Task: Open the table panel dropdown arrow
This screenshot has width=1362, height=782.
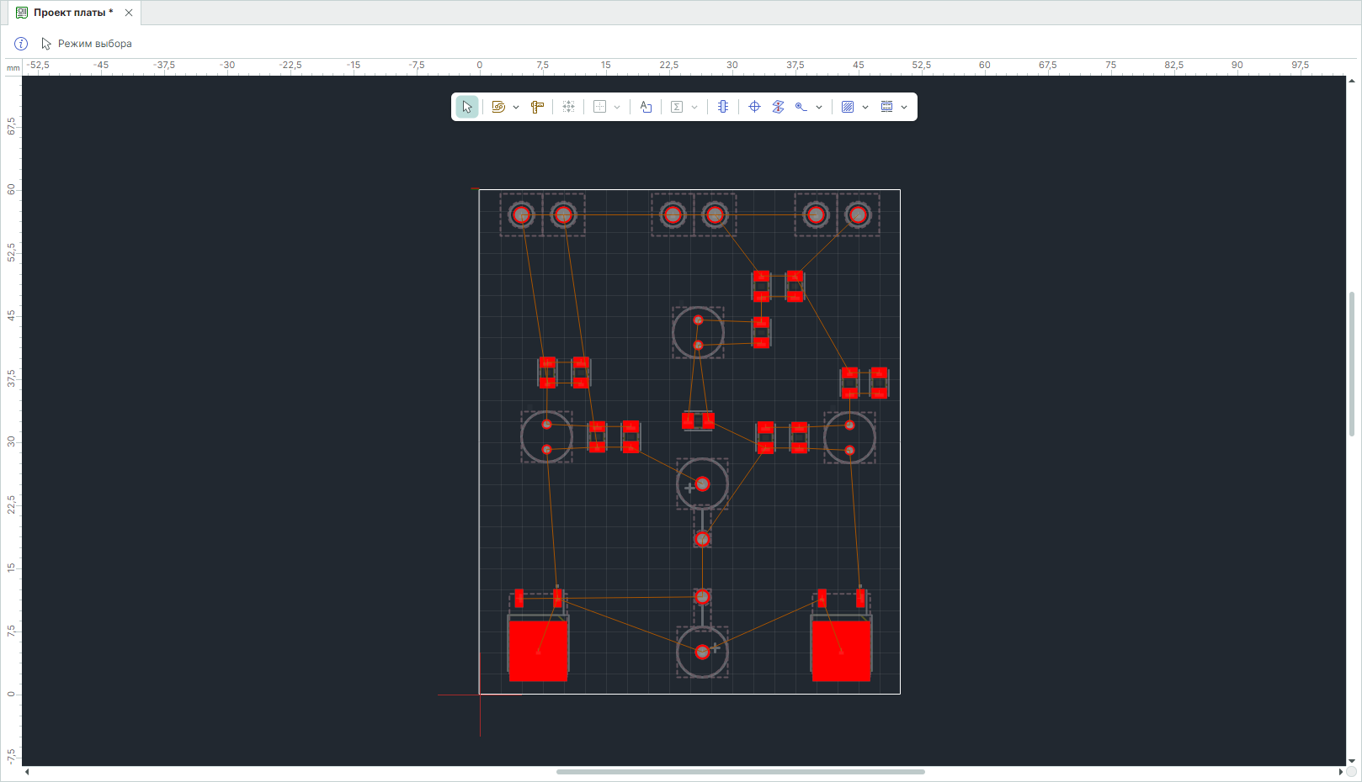Action: [904, 107]
